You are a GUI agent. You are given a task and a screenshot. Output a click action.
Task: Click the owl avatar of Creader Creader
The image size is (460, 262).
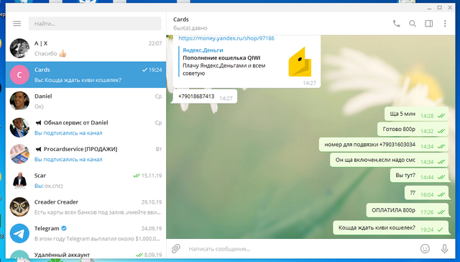(19, 207)
